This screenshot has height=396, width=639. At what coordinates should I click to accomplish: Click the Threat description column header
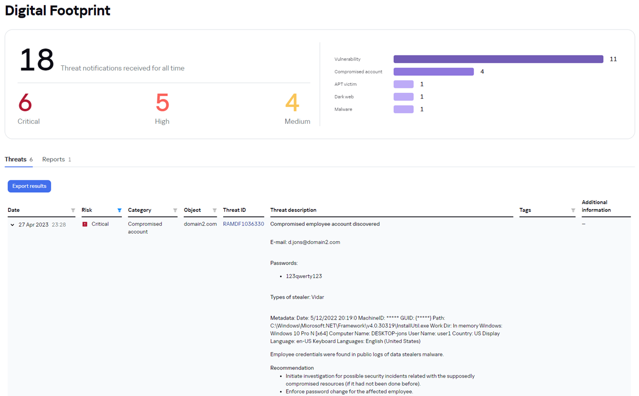pyautogui.click(x=294, y=210)
